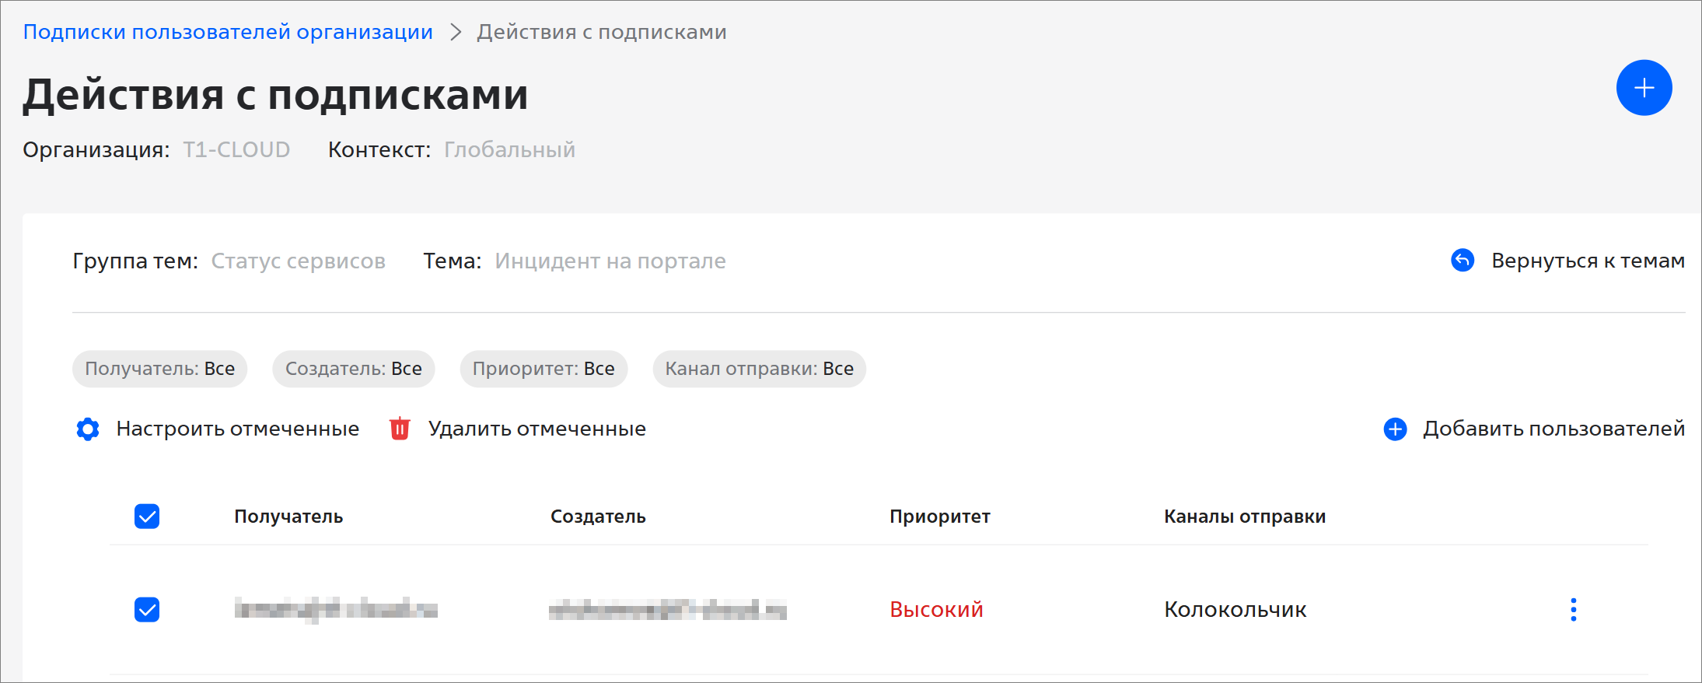Click the Приоритет column header
The image size is (1702, 683).
coord(940,517)
